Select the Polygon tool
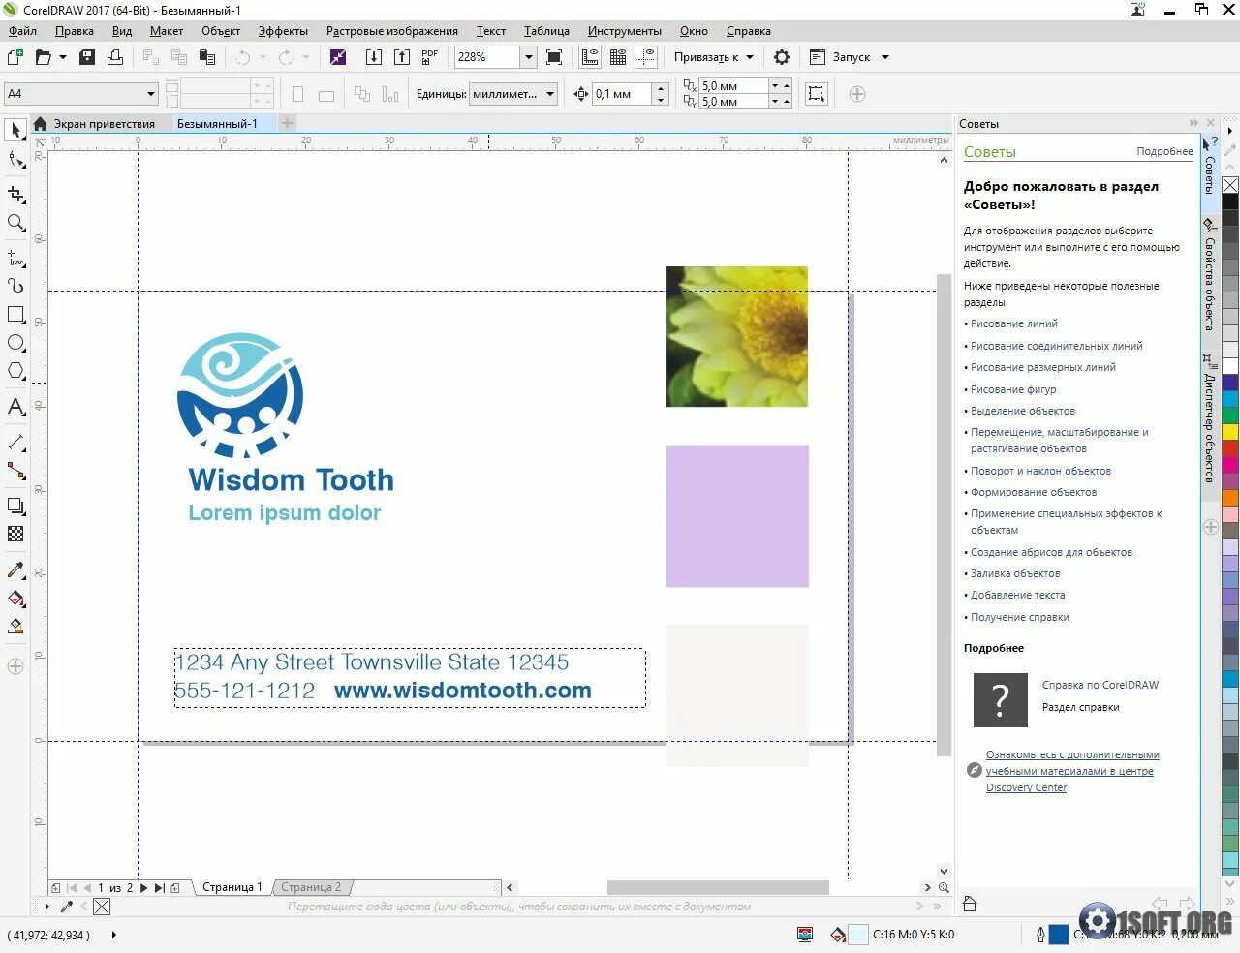Screen dimensions: 1240x953 (x=15, y=371)
